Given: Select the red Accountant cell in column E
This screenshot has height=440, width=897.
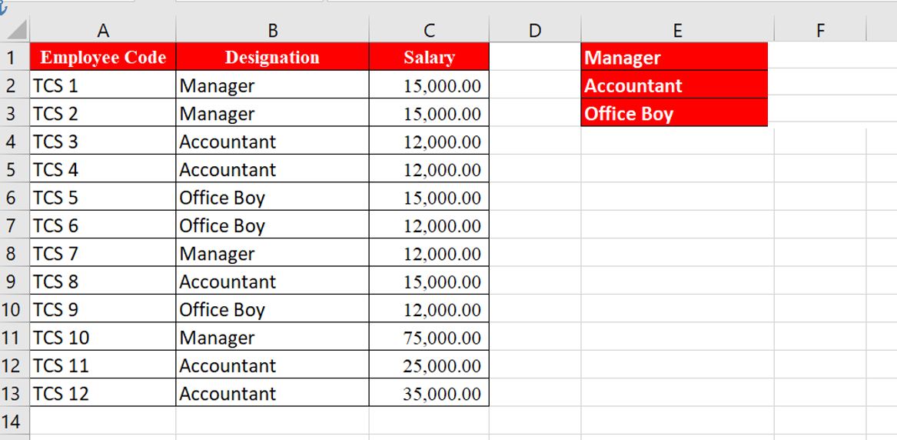Looking at the screenshot, I should (674, 85).
